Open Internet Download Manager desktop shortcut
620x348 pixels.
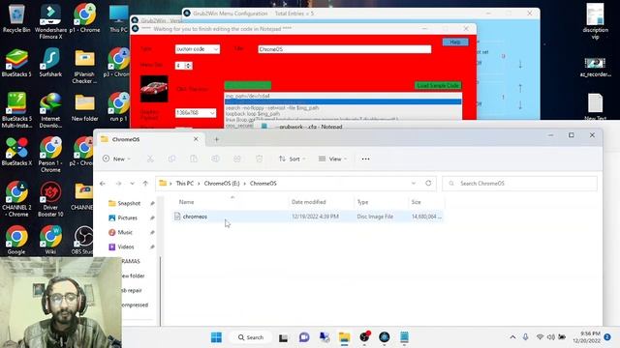pos(50,110)
